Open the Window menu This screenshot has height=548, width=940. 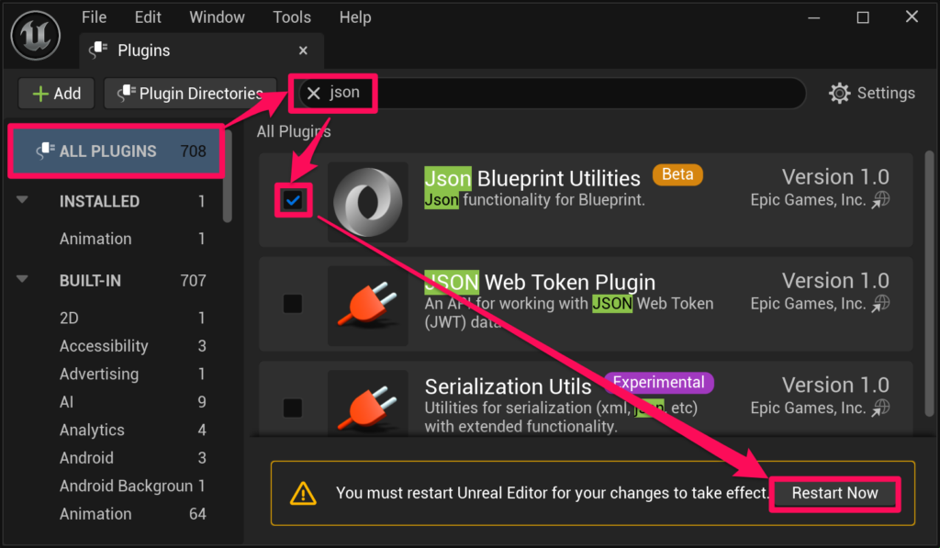coord(217,17)
